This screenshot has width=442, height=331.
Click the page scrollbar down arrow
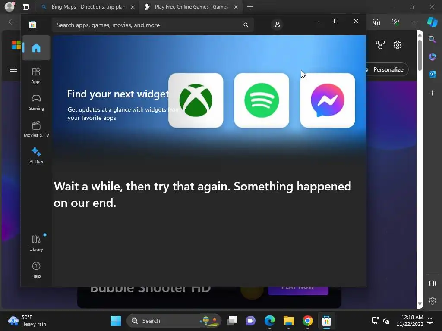(x=420, y=304)
